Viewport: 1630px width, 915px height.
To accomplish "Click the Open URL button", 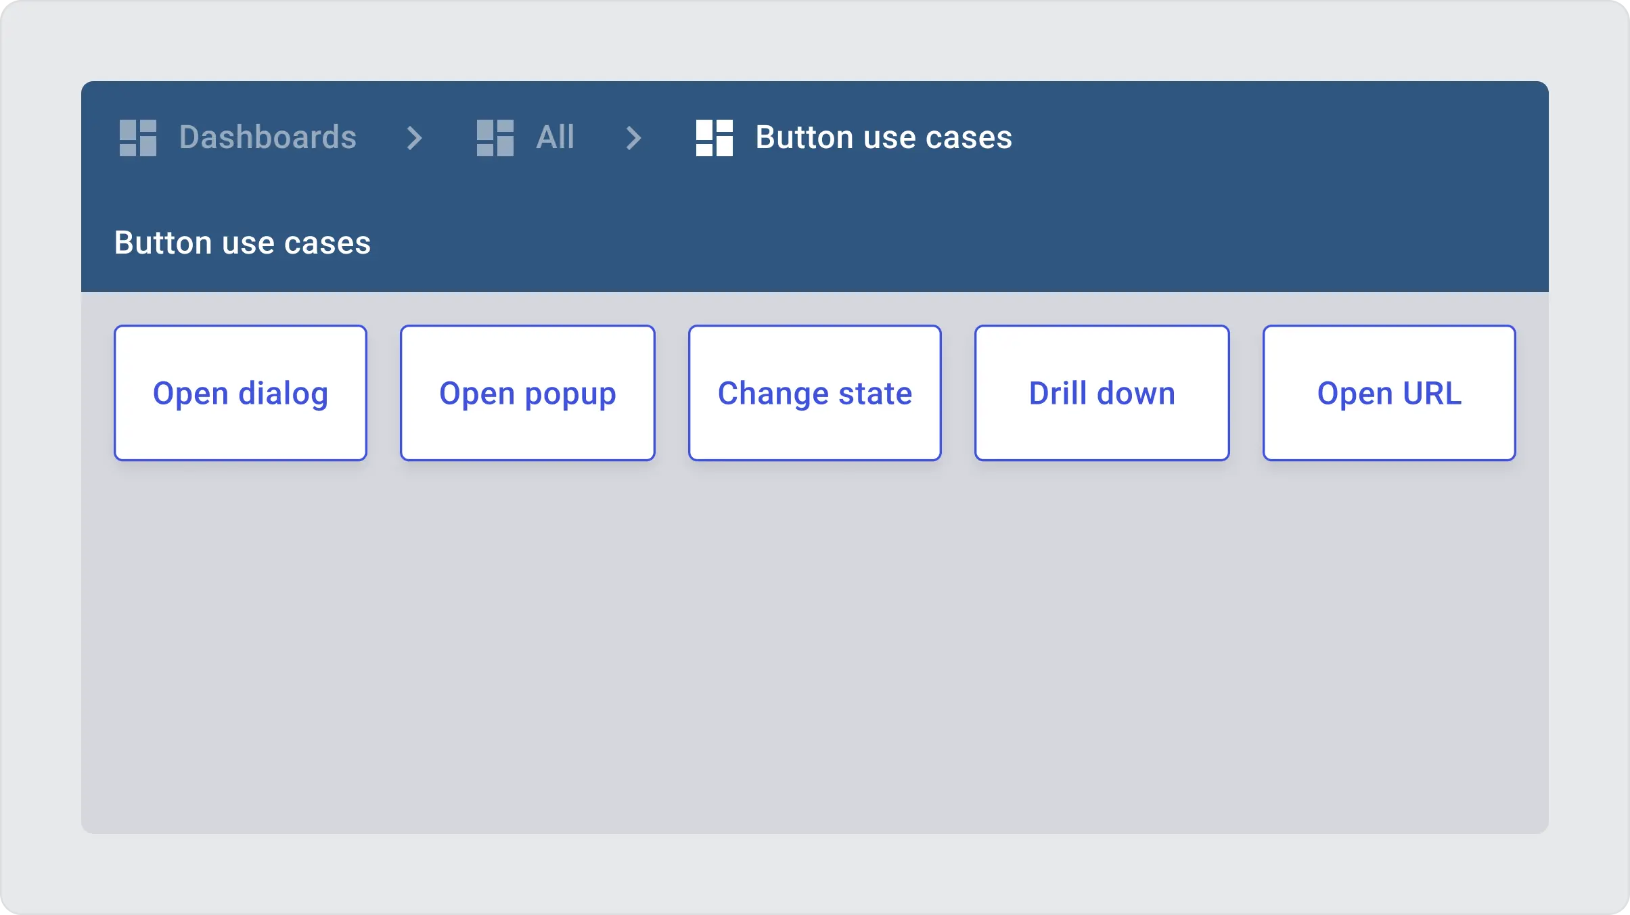I will pos(1389,393).
